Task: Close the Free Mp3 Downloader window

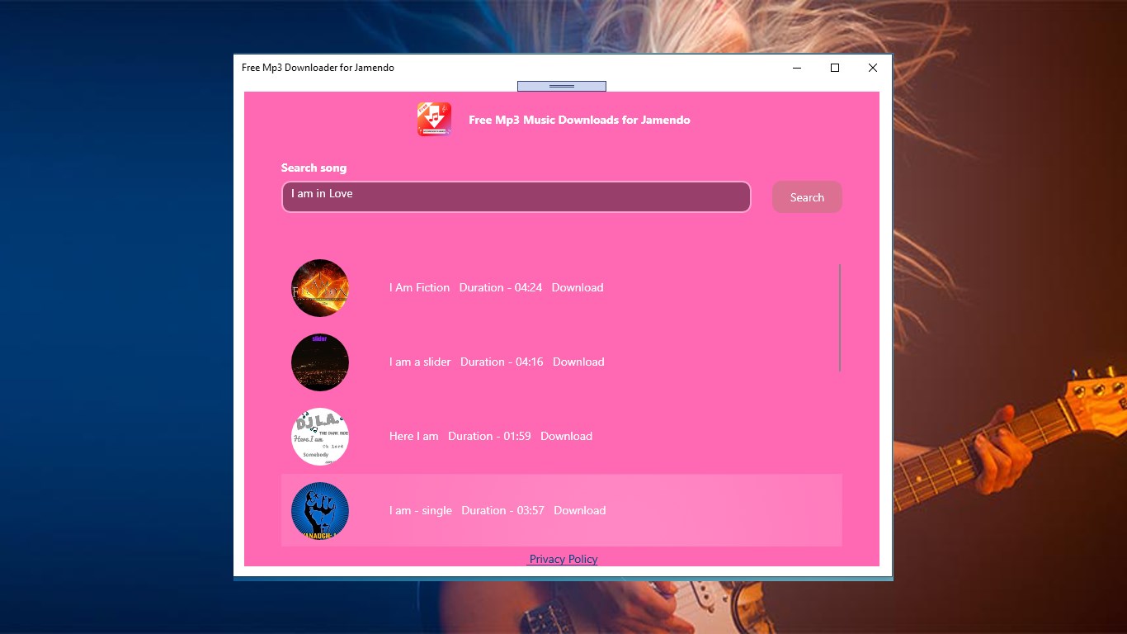Action: [x=873, y=68]
